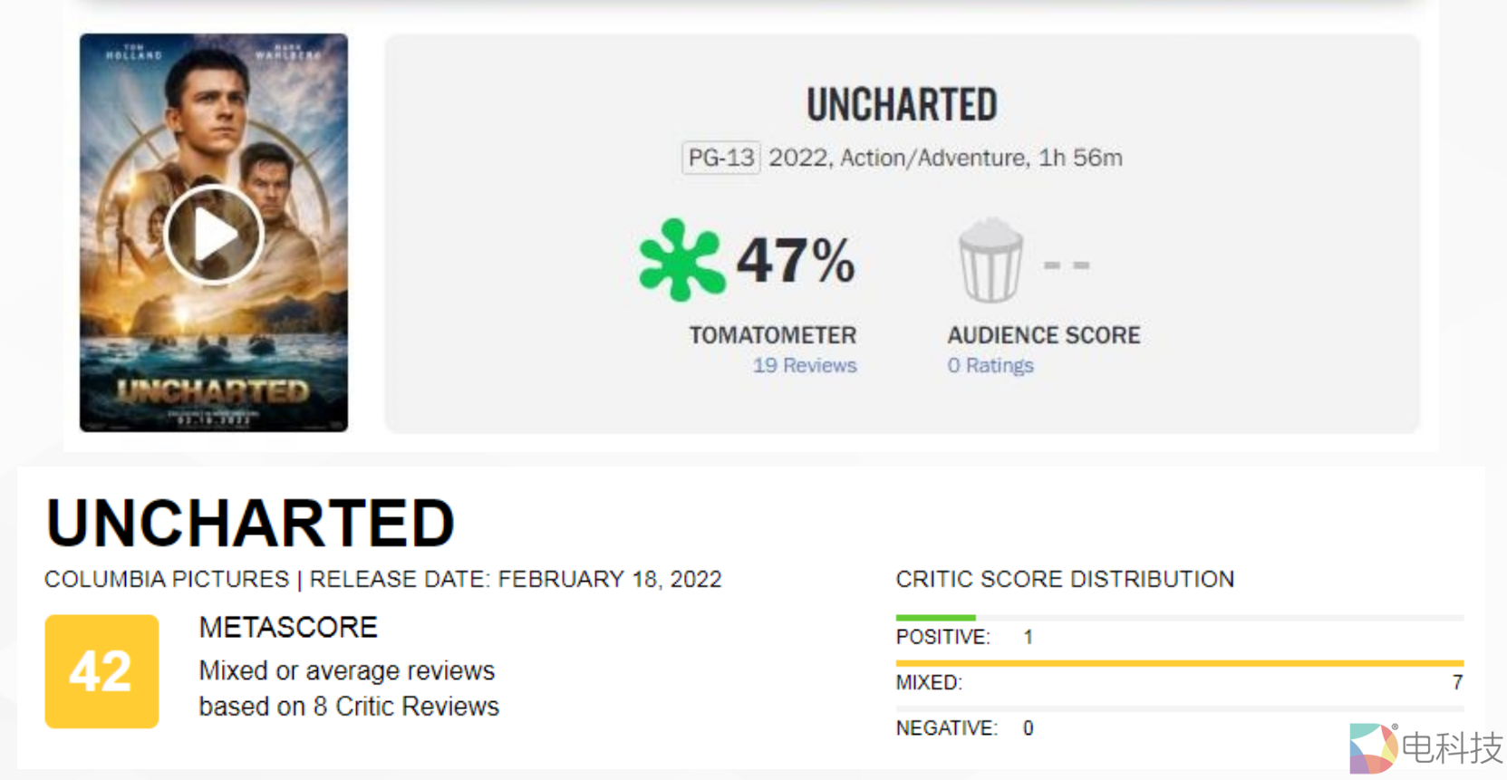This screenshot has width=1507, height=780.
Task: Click the AUDIENCE SCORE label
Action: coord(1043,335)
